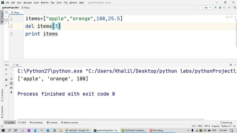Open the Window menu
Viewport: 237px width, 133px height.
tap(73, 3)
